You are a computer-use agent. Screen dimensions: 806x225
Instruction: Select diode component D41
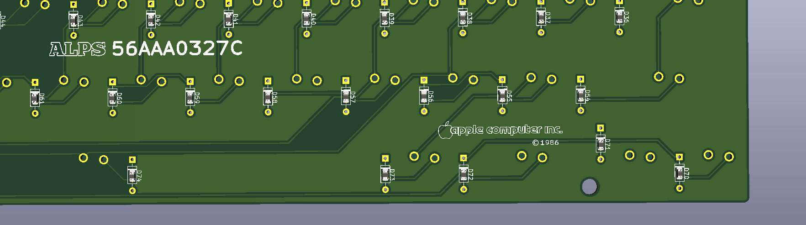[x=228, y=19]
